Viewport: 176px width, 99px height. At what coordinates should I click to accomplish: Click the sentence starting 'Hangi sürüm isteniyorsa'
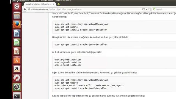(x=91, y=37)
